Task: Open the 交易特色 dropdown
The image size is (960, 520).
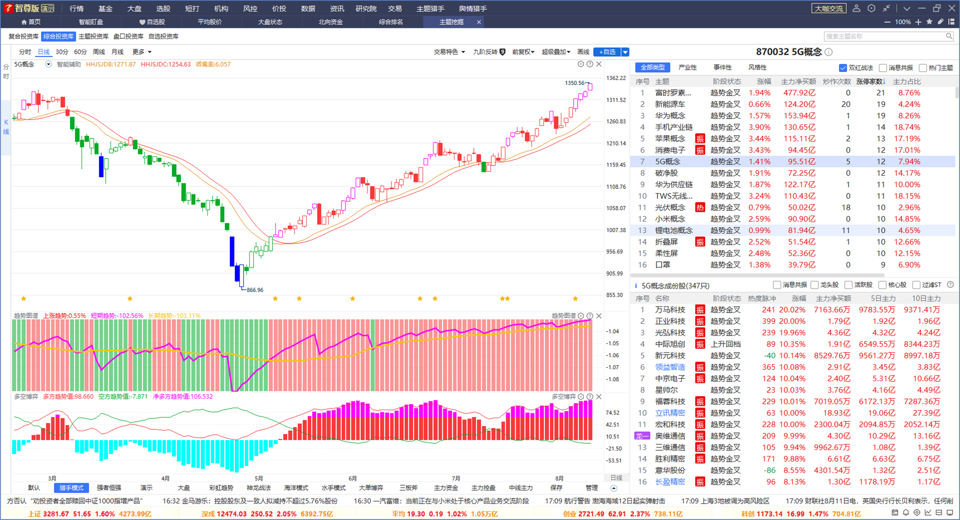Action: coord(449,52)
